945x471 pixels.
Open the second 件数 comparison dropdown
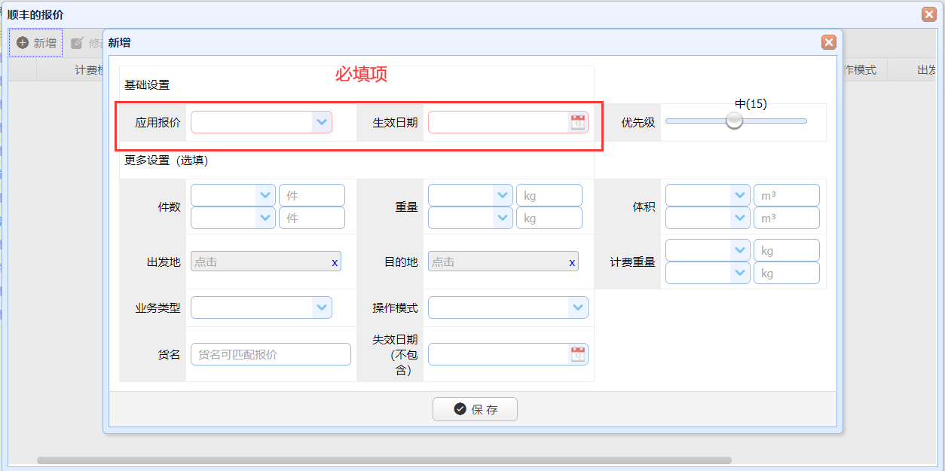[265, 218]
